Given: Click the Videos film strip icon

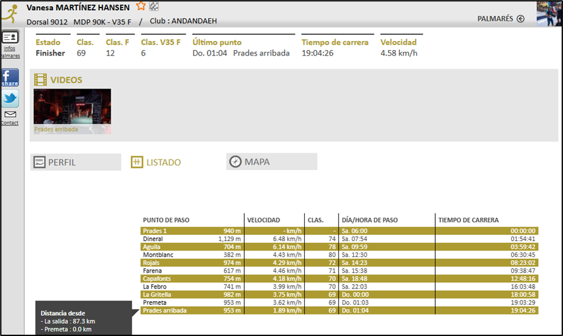Looking at the screenshot, I should pos(40,80).
